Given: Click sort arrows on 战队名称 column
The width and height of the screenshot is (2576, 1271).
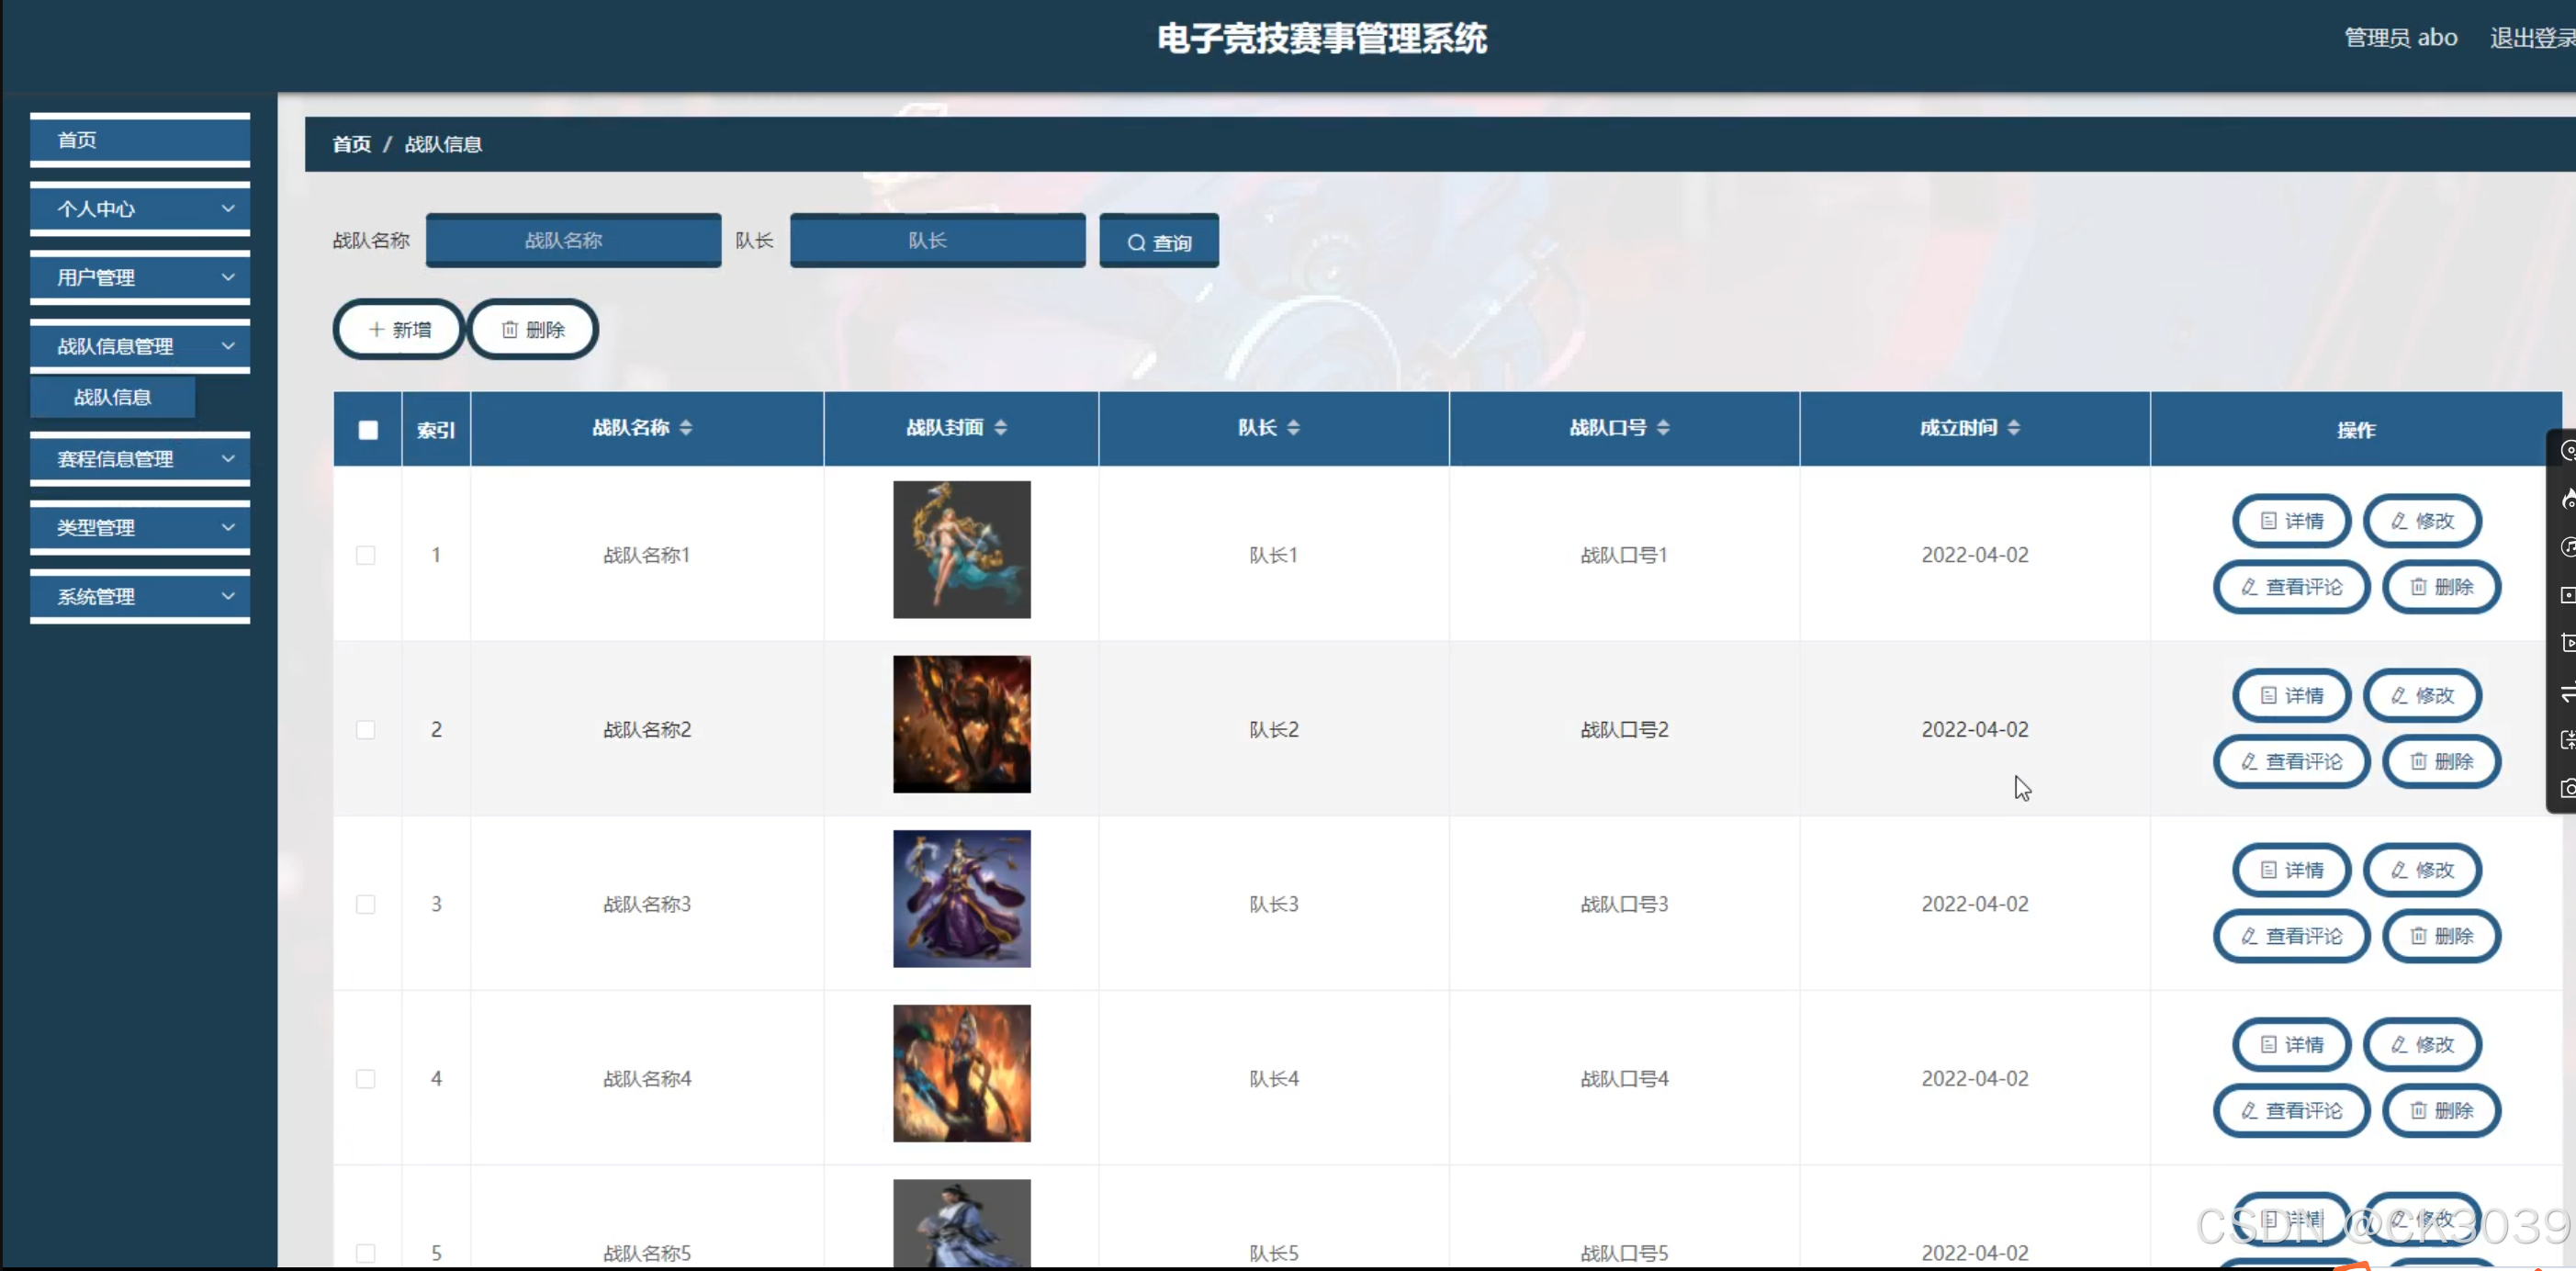Looking at the screenshot, I should (x=686, y=428).
